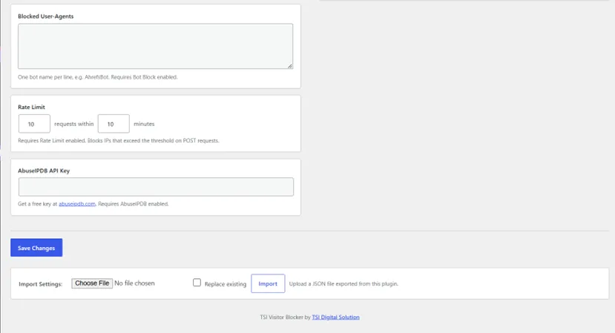Click the AbuseIPDB API Key label
The image size is (615, 333).
pyautogui.click(x=44, y=171)
